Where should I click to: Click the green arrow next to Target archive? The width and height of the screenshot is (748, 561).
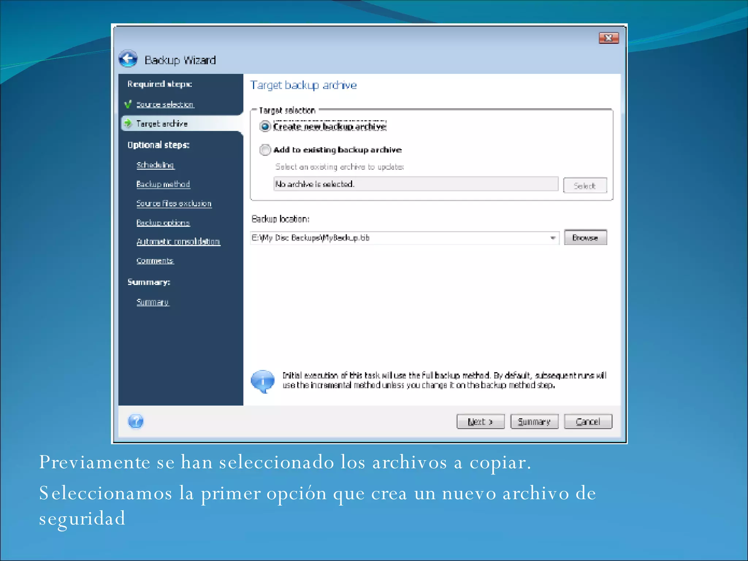tap(128, 123)
